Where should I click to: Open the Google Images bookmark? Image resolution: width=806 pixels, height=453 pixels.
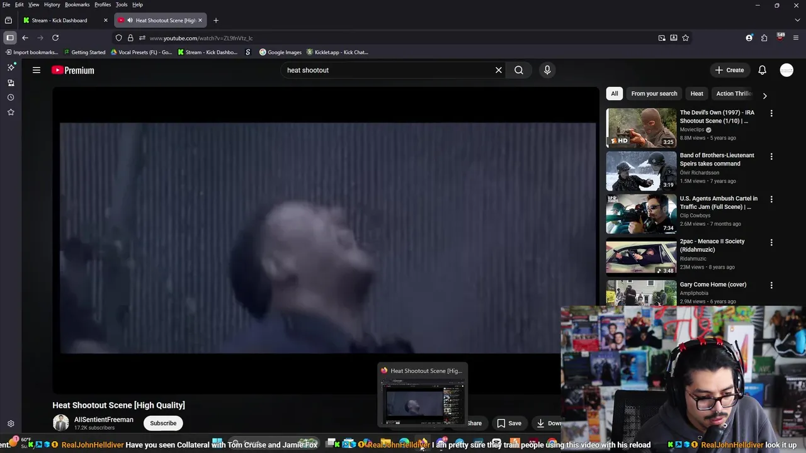[x=280, y=52]
